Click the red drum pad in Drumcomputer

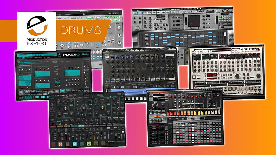[x=53, y=145]
